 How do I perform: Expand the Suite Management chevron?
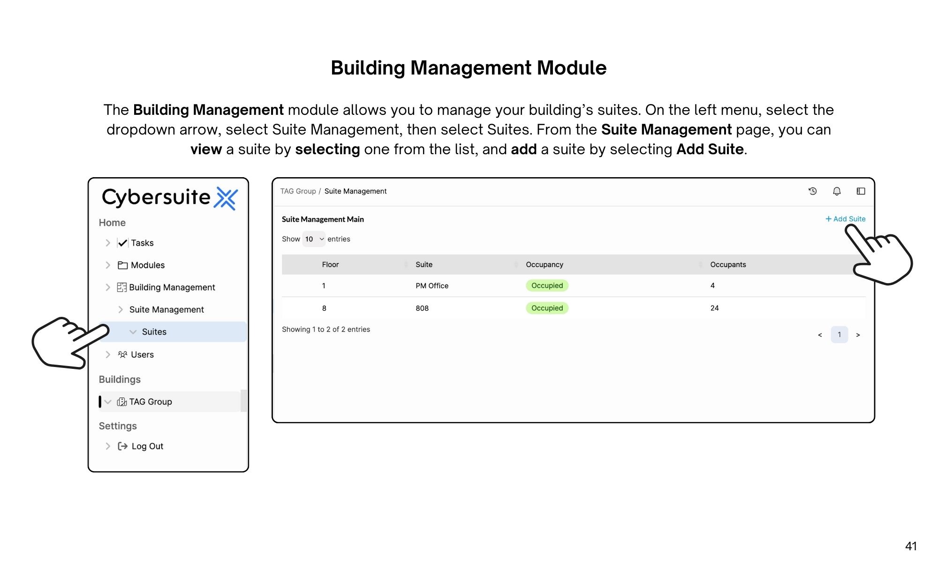(x=121, y=310)
